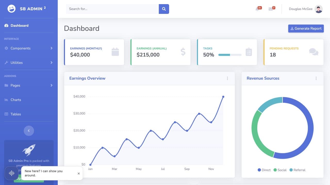The width and height of the screenshot is (330, 185).
Task: Expand the Utilities sidebar section
Action: pos(29,63)
